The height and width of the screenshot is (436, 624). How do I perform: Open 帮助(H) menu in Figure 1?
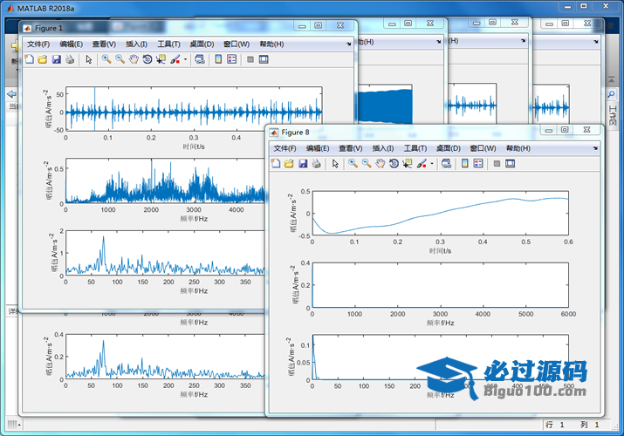[271, 44]
